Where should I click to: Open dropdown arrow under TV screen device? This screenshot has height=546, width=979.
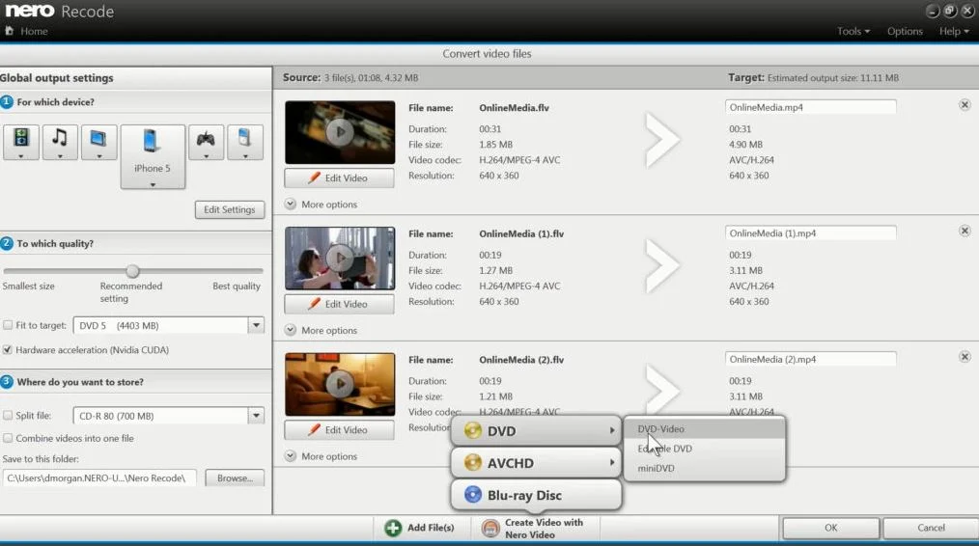(98, 156)
